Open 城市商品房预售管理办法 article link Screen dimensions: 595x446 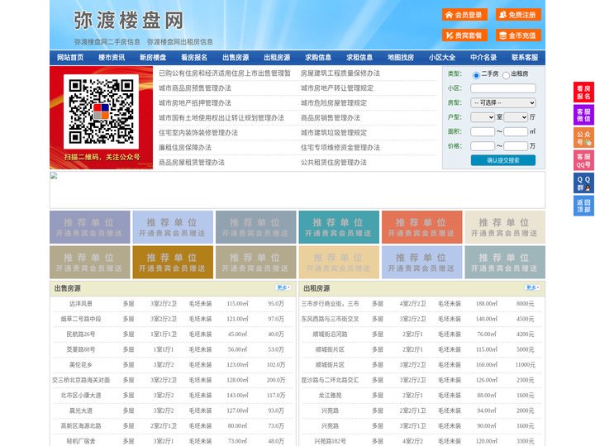[195, 88]
